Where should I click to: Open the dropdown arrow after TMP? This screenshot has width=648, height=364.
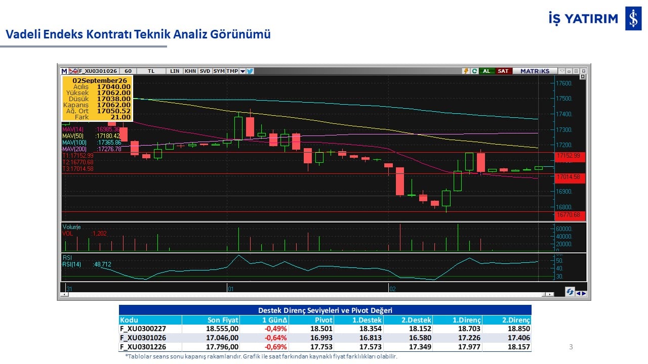pyautogui.click(x=242, y=71)
